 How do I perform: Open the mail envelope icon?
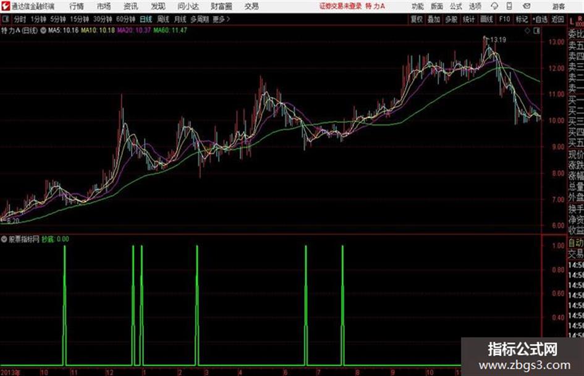(x=527, y=6)
